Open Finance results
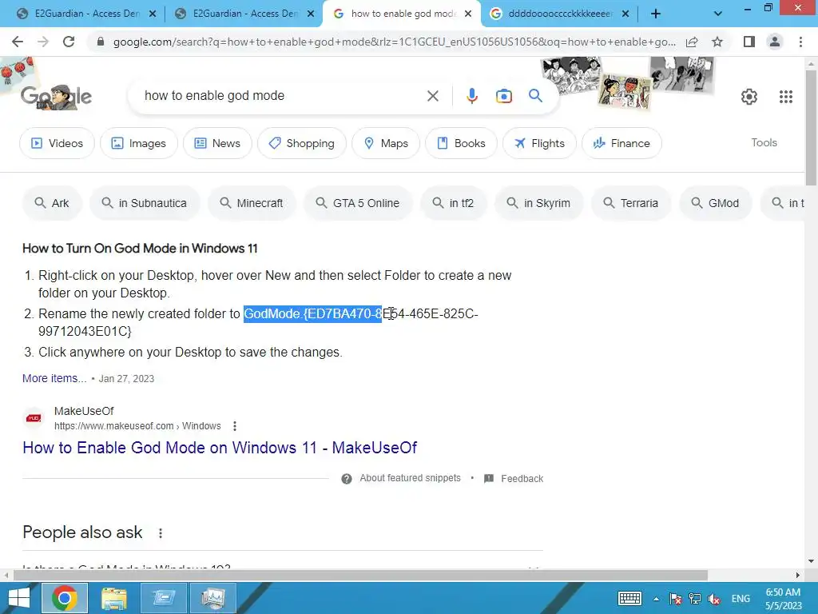818x614 pixels. pos(621,143)
